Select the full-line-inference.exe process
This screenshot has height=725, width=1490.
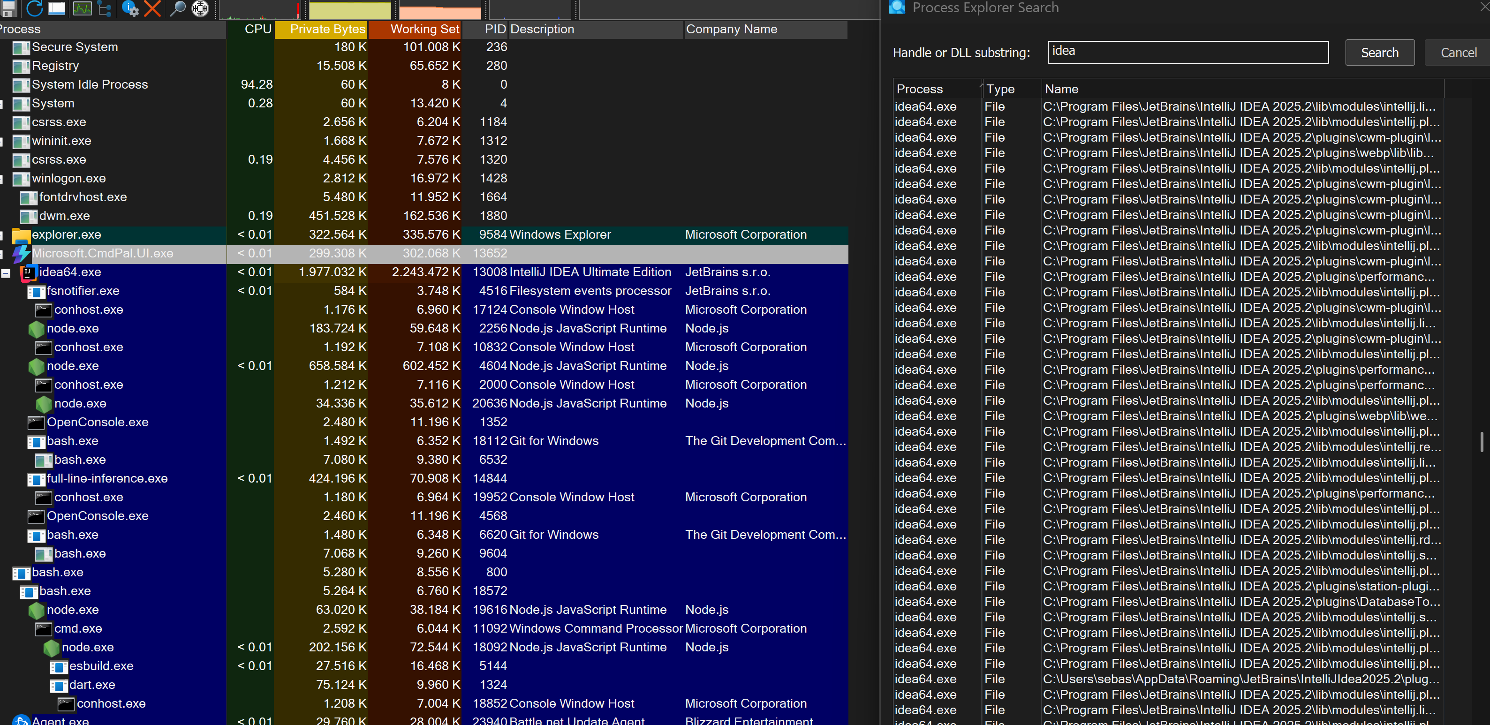tap(107, 479)
